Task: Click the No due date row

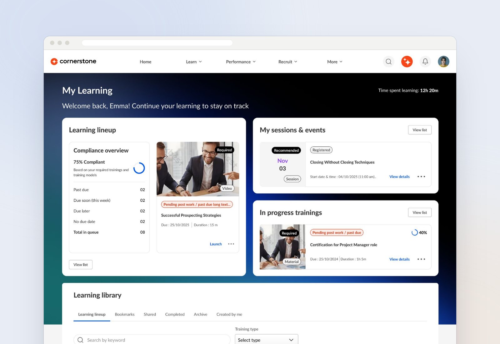Action: (x=109, y=222)
